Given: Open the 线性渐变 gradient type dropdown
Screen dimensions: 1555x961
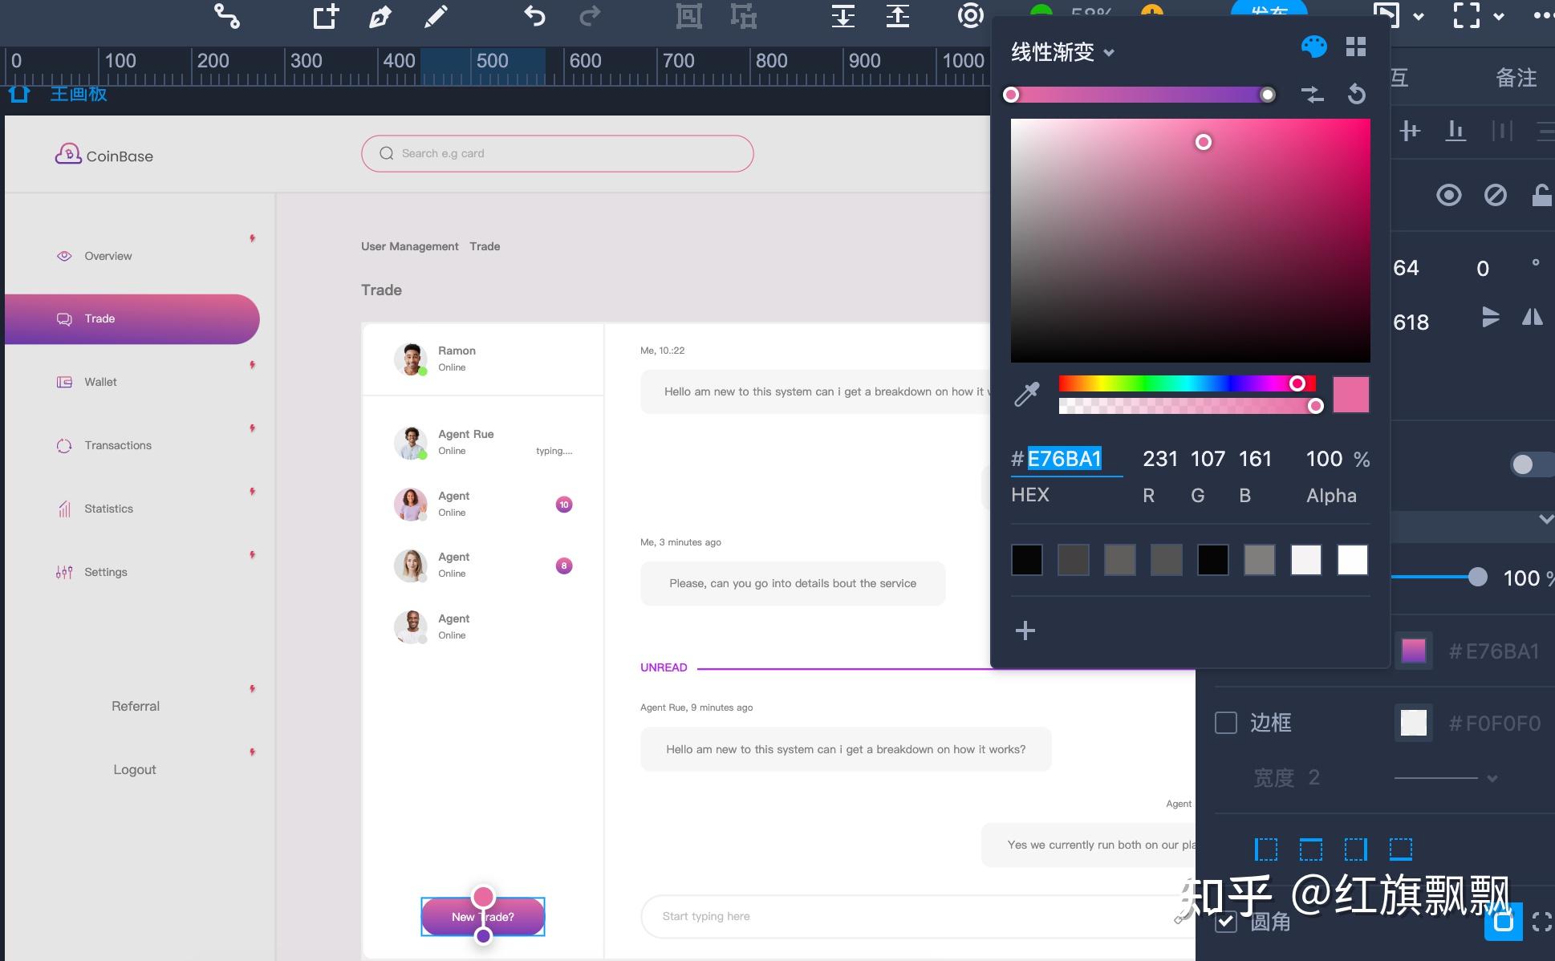Looking at the screenshot, I should point(1063,52).
